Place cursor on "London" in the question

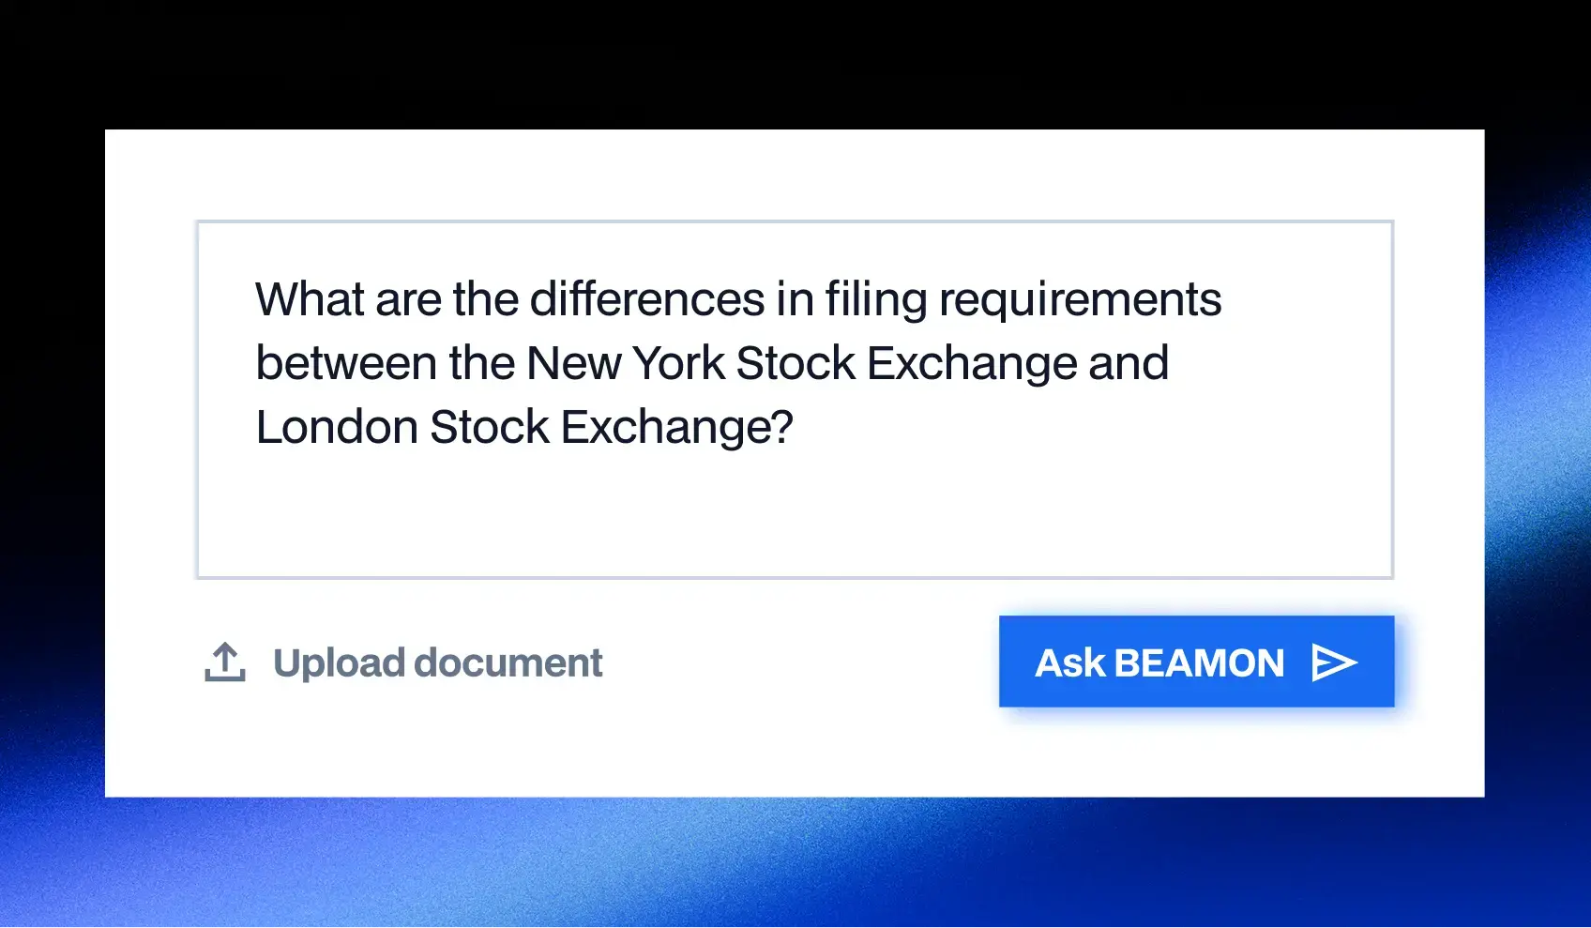[x=337, y=427]
